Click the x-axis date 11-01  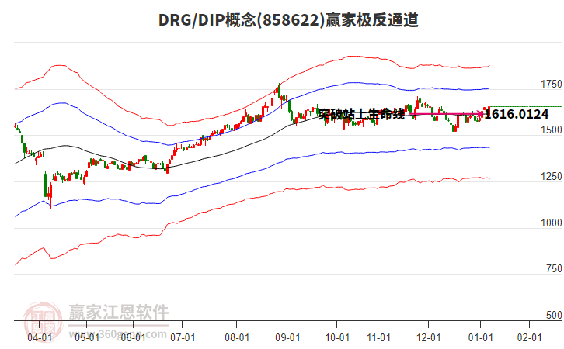point(378,337)
